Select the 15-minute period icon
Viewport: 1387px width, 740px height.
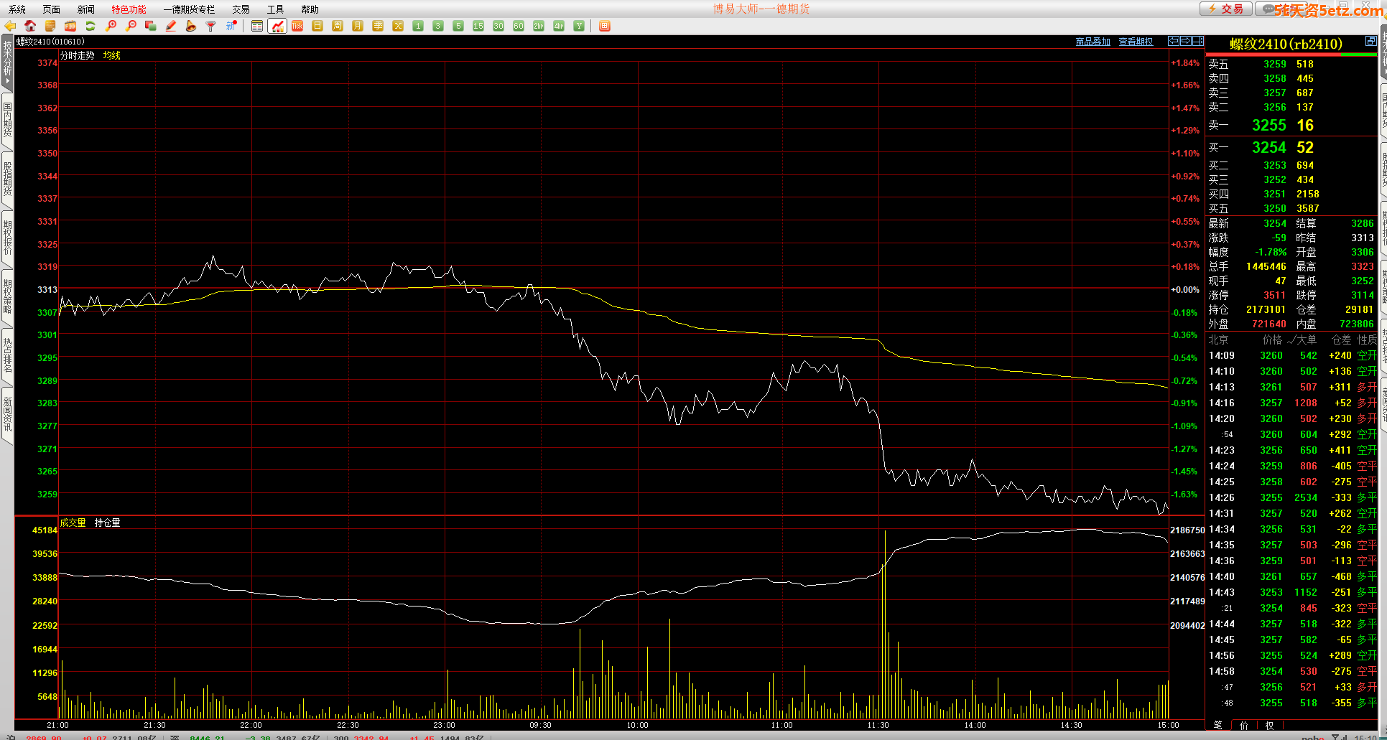pos(478,26)
